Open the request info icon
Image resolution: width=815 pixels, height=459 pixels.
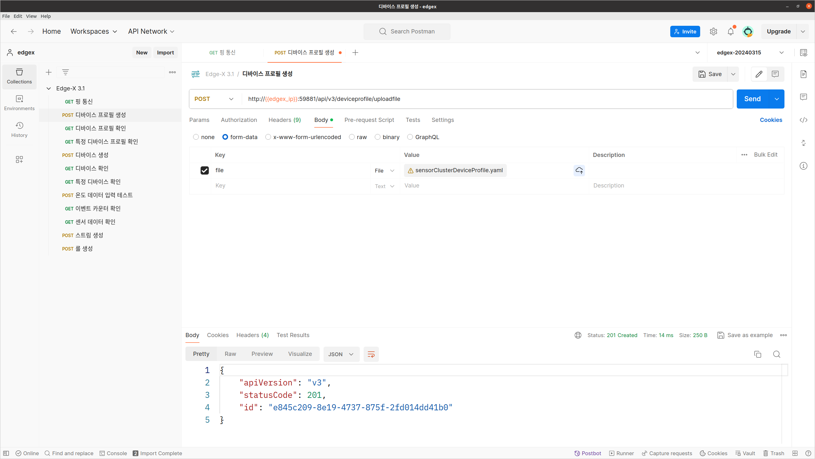click(804, 166)
